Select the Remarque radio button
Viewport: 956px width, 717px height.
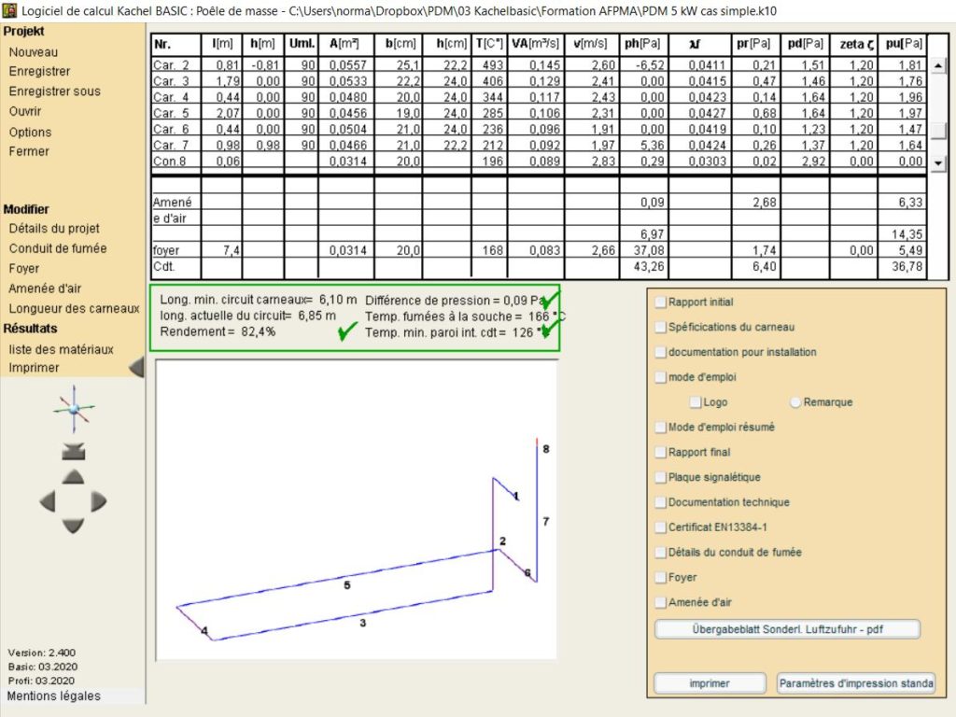coord(795,402)
